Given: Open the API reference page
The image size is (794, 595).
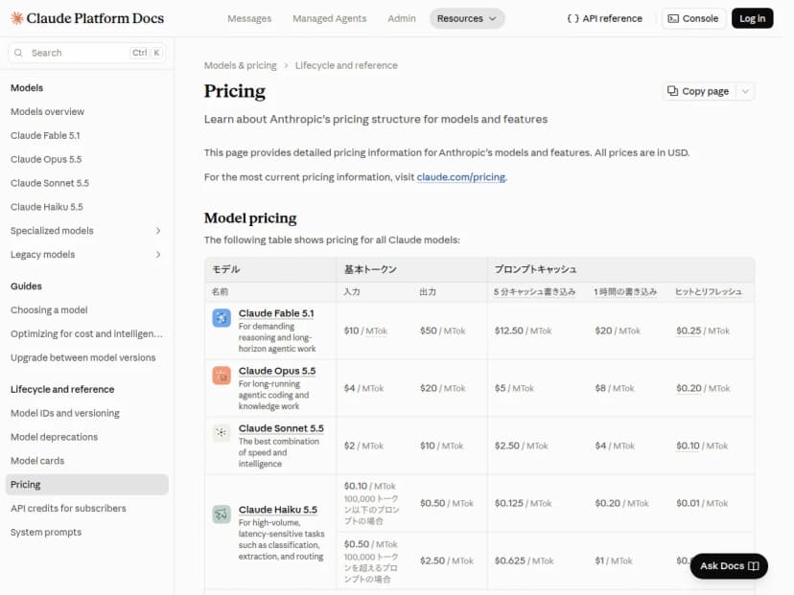Looking at the screenshot, I should [605, 19].
